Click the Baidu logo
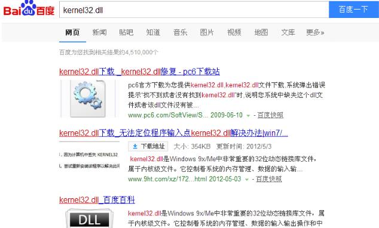This screenshot has height=228, width=379. (x=29, y=9)
